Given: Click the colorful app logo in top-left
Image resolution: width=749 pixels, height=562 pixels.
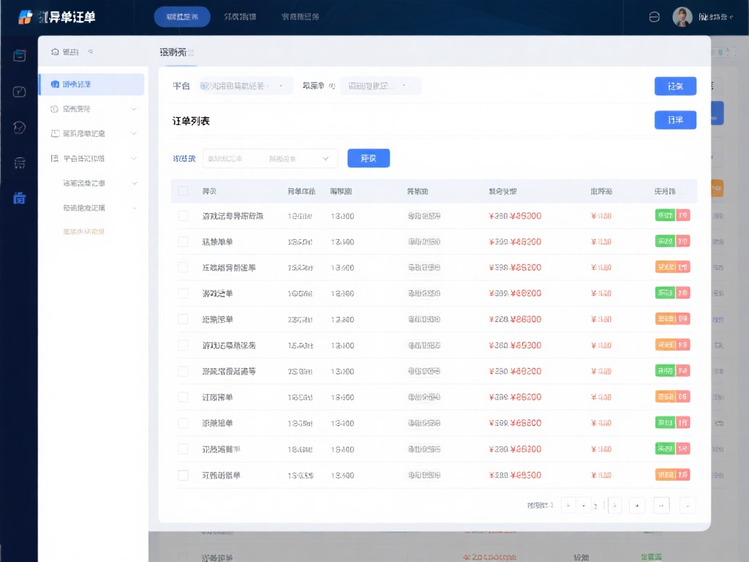Looking at the screenshot, I should 26,17.
